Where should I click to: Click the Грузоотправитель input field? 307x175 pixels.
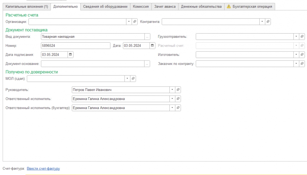[x=245, y=37]
